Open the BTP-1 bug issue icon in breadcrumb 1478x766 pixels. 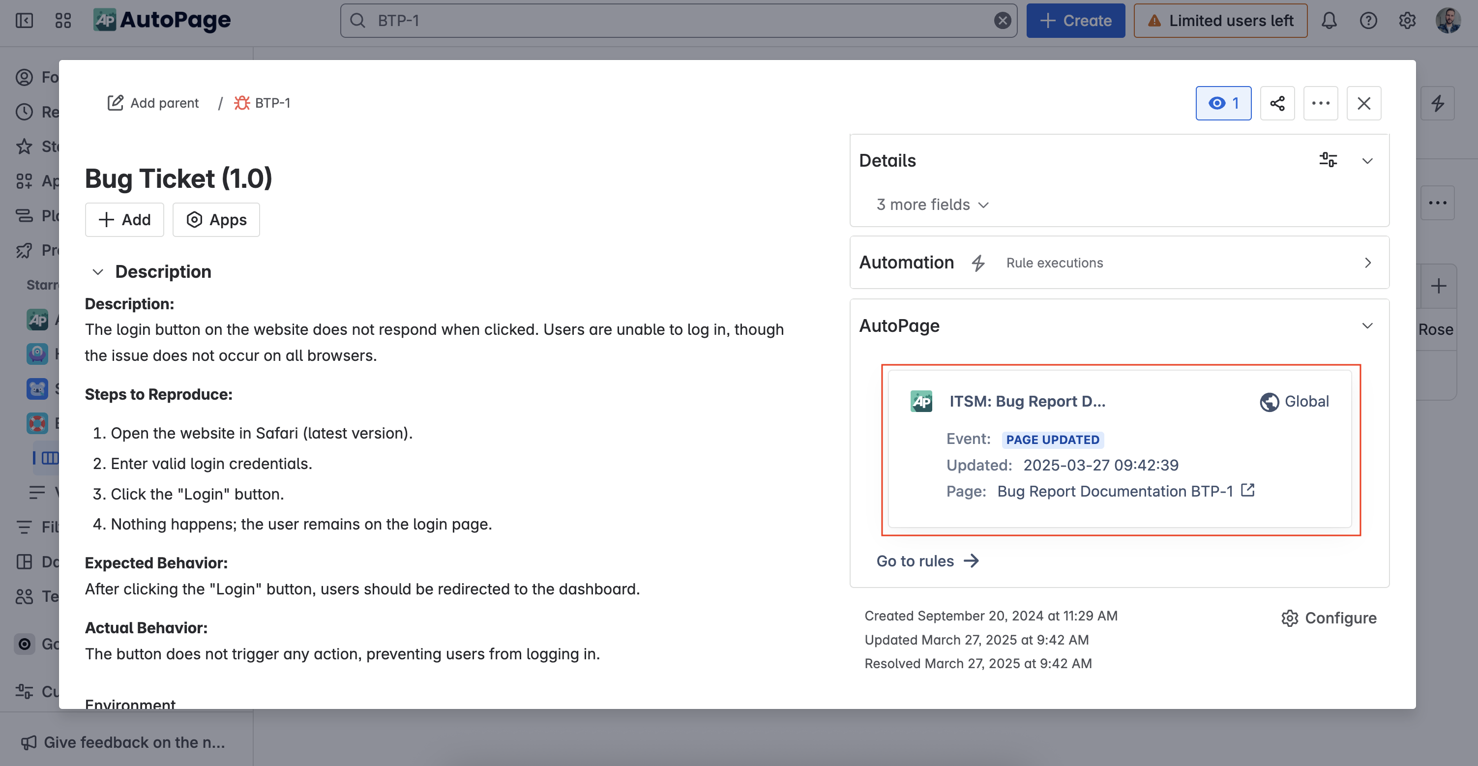[242, 103]
